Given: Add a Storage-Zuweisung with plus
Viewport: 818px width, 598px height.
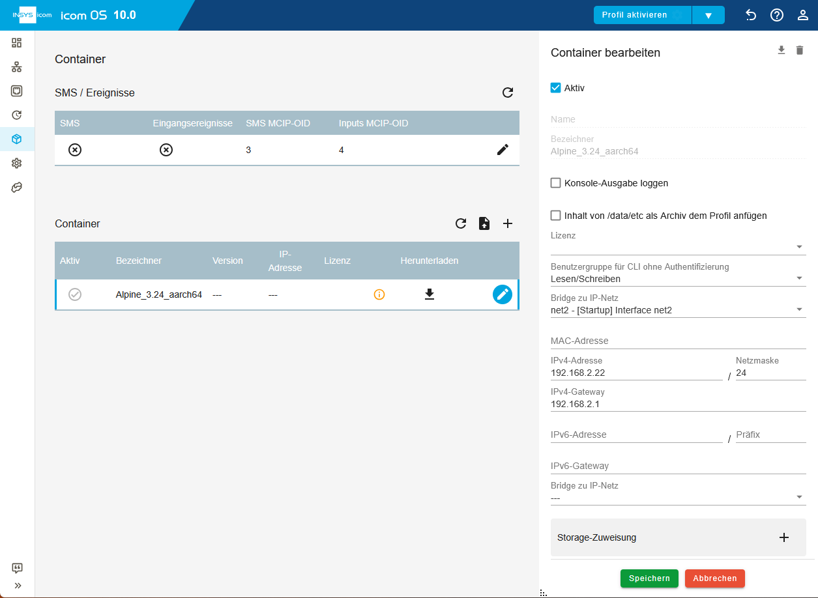Looking at the screenshot, I should (x=784, y=537).
